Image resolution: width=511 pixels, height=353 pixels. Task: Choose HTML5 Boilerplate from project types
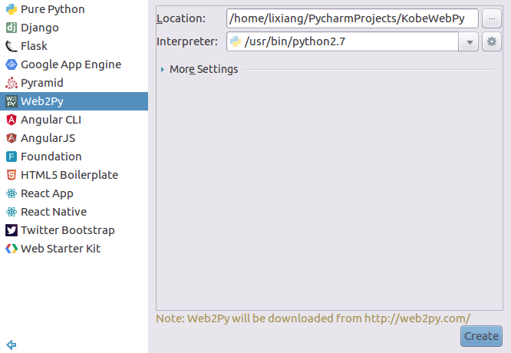coord(74,175)
